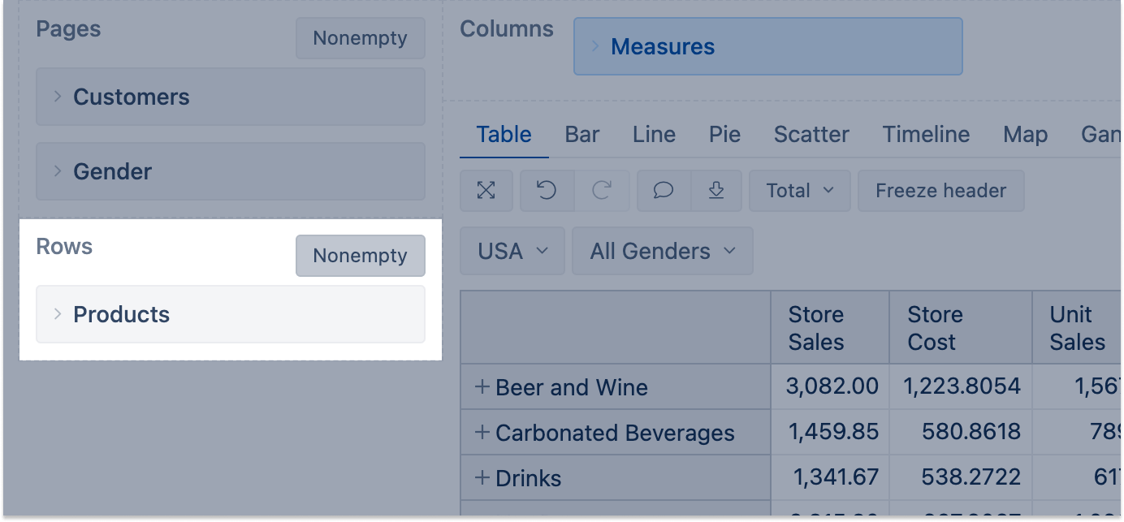
Task: Toggle Nonempty button in Rows section
Action: (360, 256)
